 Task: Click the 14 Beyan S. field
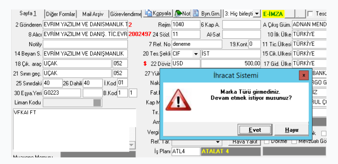point(85,54)
